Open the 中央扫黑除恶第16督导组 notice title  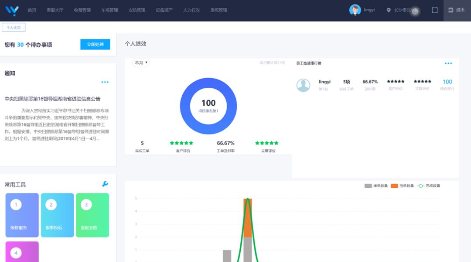click(52, 99)
